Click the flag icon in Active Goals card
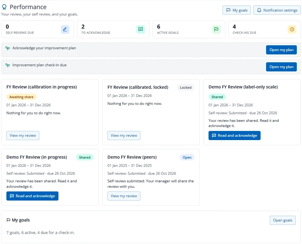This screenshot has height=244, width=302. 216,29
